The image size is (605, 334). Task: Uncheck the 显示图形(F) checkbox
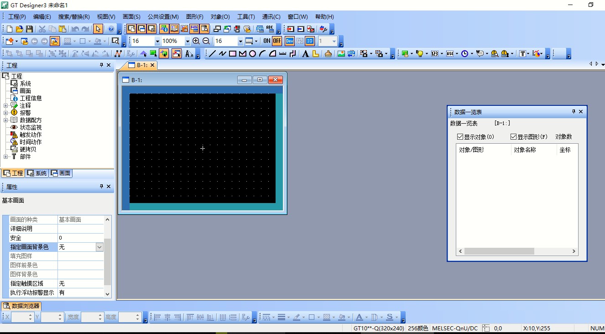513,137
